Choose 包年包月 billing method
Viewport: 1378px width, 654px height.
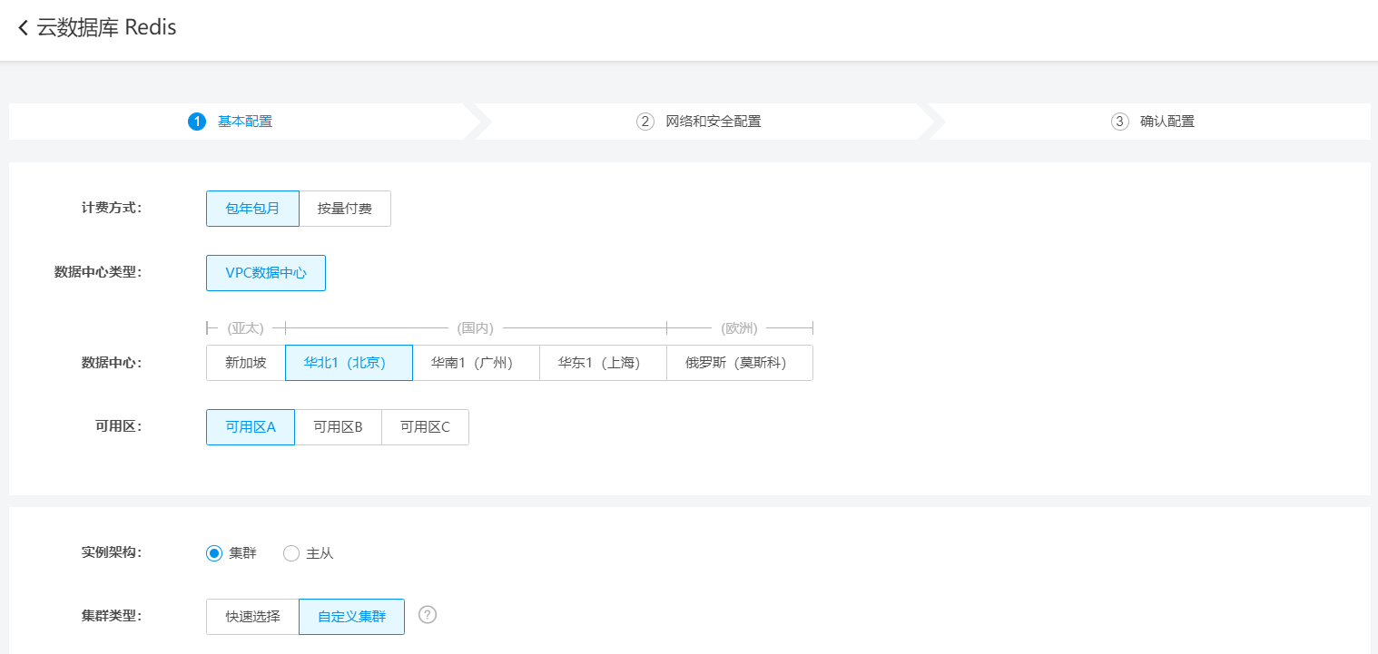252,209
